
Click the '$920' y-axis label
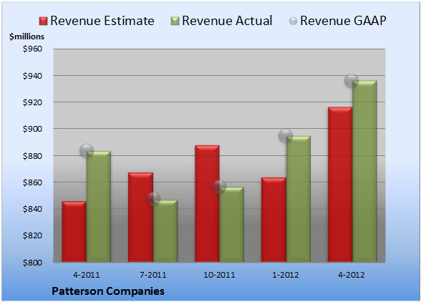click(32, 102)
